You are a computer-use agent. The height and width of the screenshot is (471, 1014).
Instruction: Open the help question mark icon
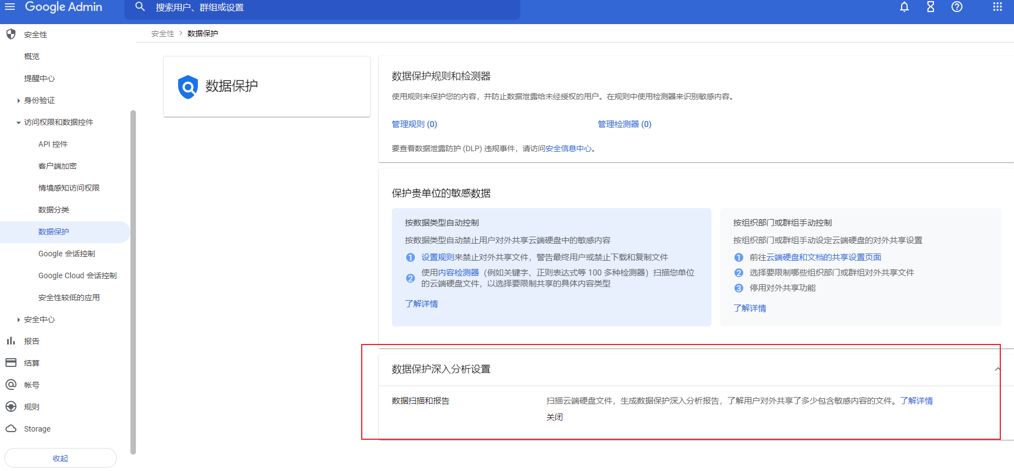point(957,7)
